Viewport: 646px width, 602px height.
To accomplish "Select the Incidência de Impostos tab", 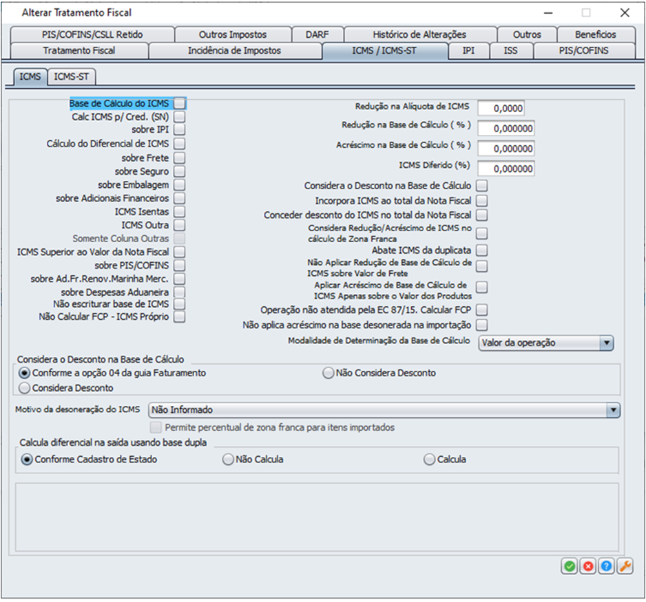I will coord(234,51).
